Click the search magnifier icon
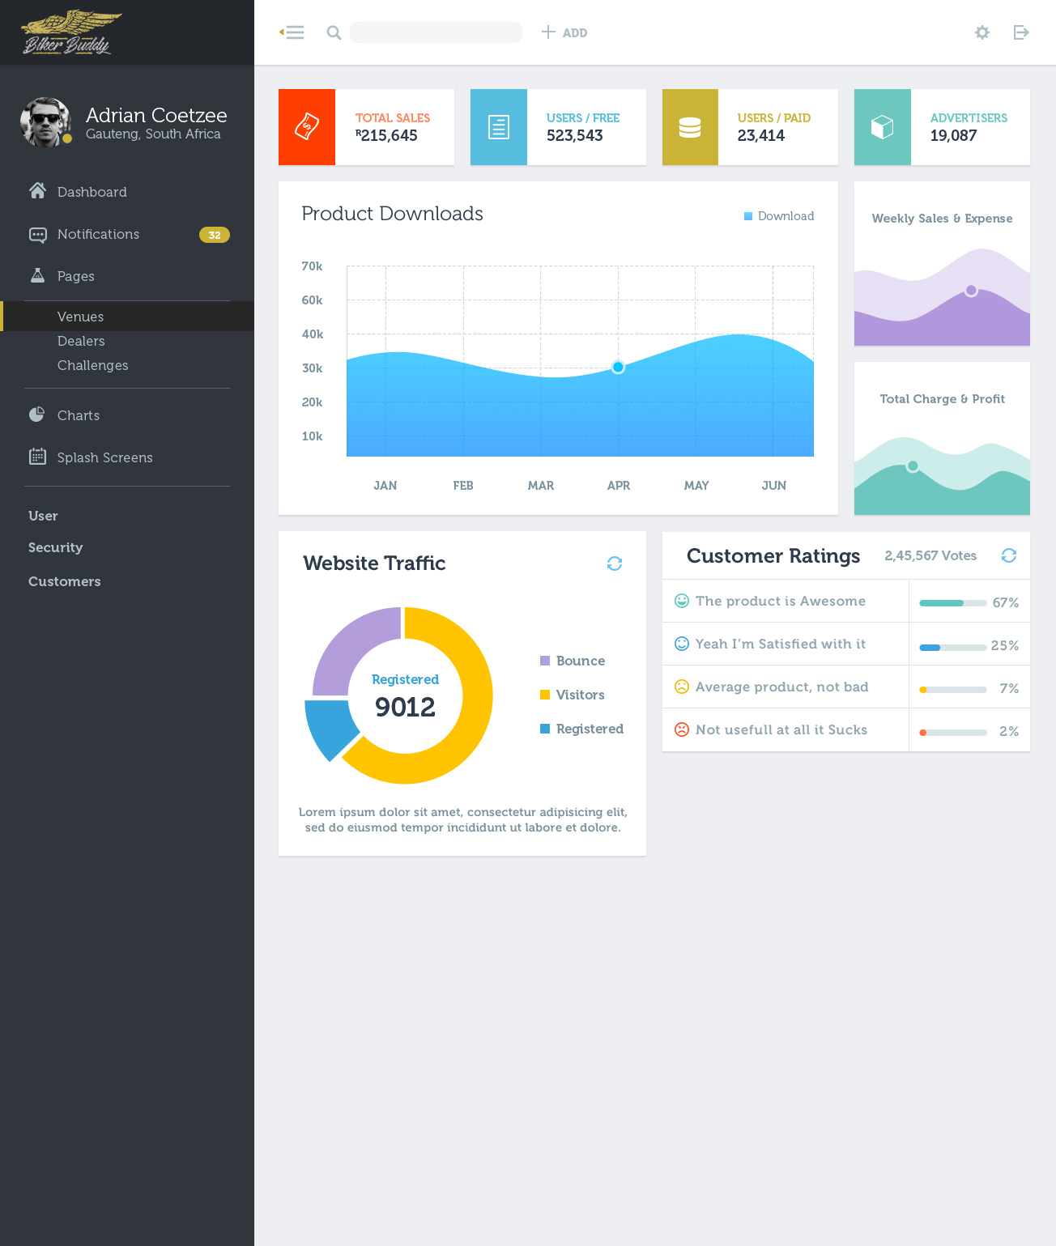Screen dimensions: 1056x1246 pos(334,32)
